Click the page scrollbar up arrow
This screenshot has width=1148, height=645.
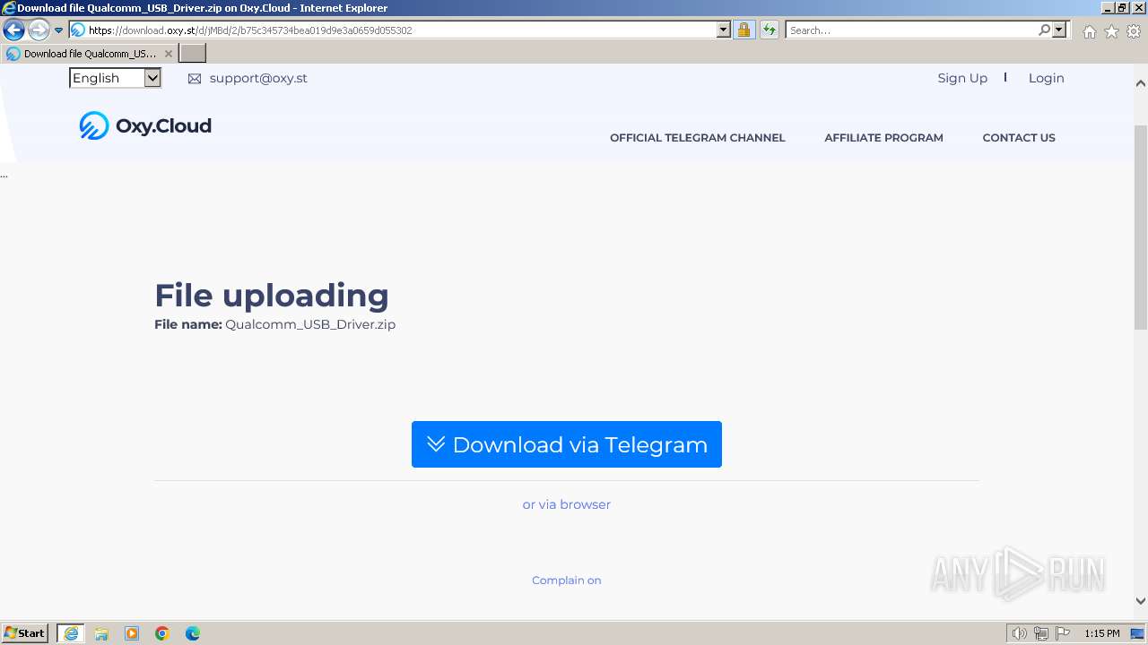(1141, 83)
